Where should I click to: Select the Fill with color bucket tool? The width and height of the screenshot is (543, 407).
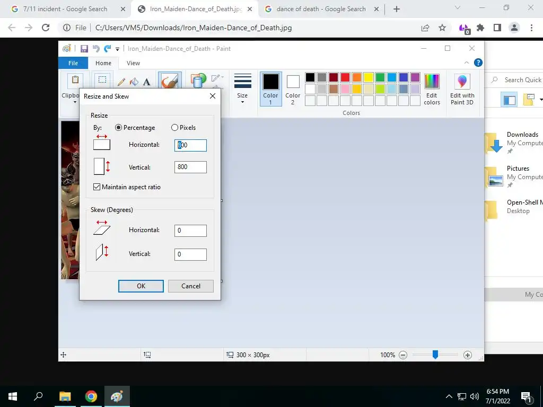[134, 82]
